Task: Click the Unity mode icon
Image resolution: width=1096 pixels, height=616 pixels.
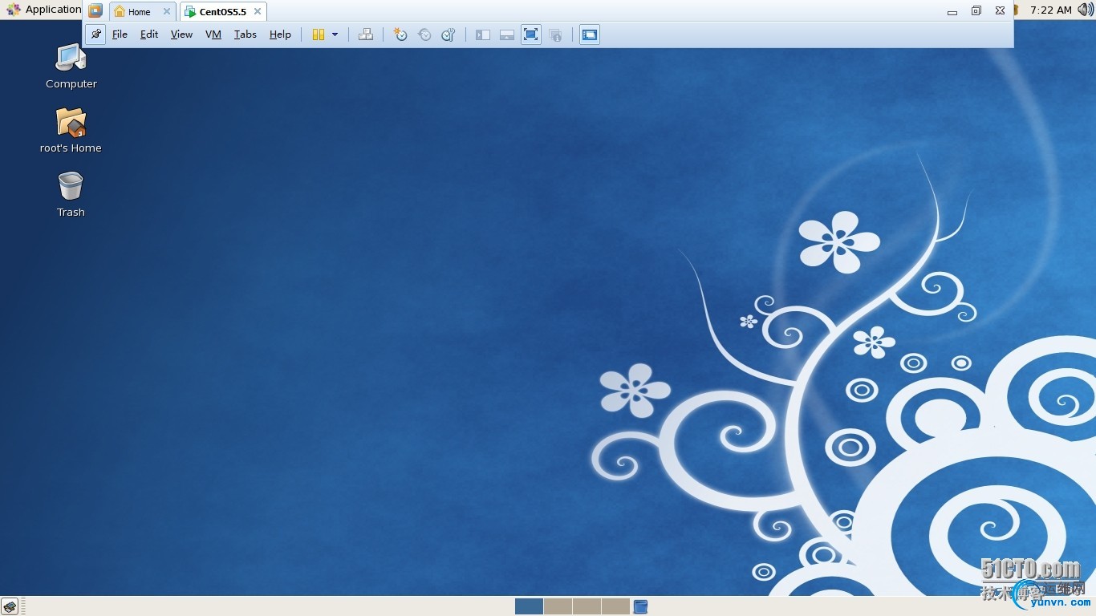Action: 555,34
